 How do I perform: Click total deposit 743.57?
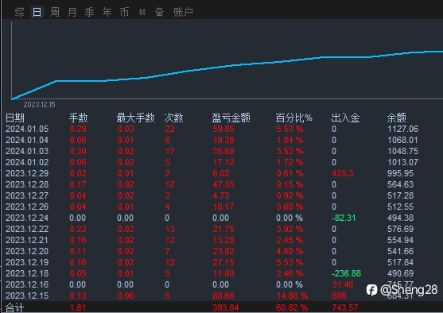(x=345, y=307)
